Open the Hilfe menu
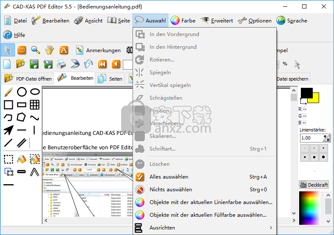The height and width of the screenshot is (235, 334). click(14, 35)
